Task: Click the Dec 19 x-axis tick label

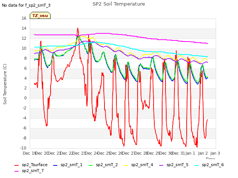Action: click(29, 153)
